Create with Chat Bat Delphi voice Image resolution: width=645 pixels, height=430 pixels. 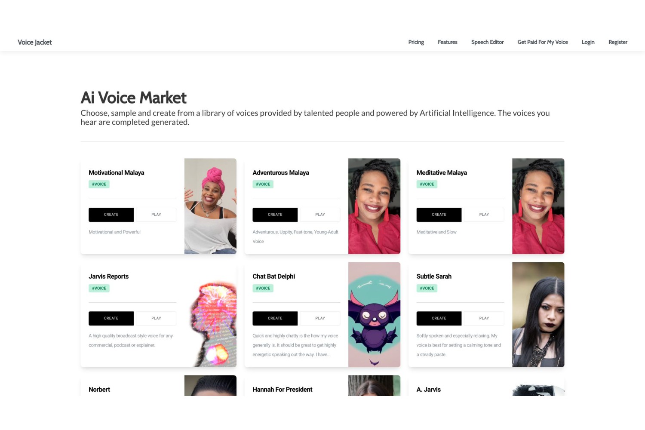click(275, 318)
